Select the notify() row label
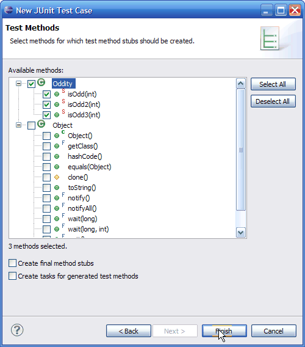The width and height of the screenshot is (305, 347). point(79,199)
